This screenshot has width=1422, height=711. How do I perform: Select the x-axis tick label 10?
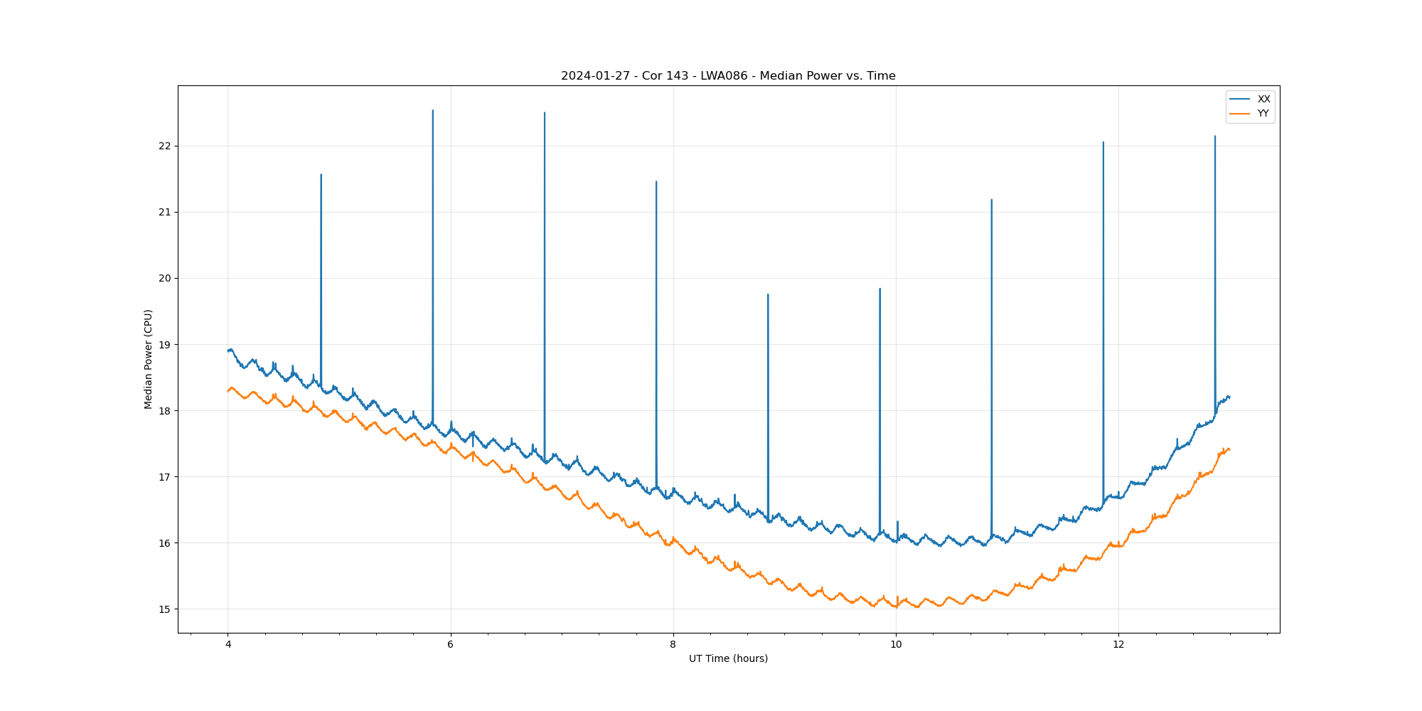[896, 645]
